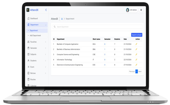170x105 pixels.
Task: Edit Bachelor of Computer Application pencil icon
Action: click(136, 44)
